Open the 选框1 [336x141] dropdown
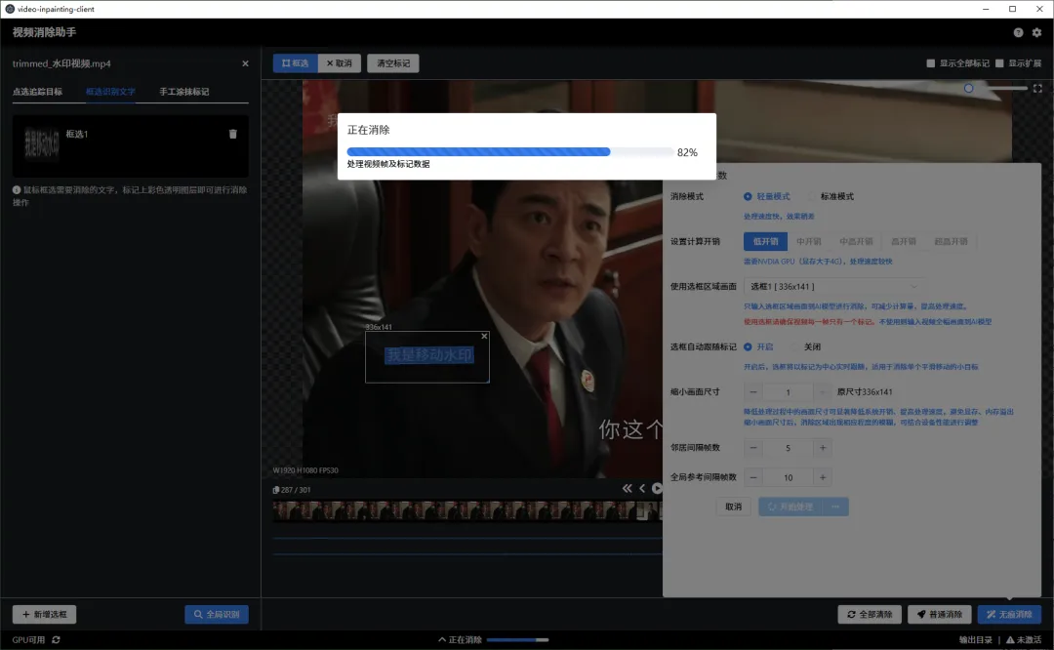 tap(833, 286)
